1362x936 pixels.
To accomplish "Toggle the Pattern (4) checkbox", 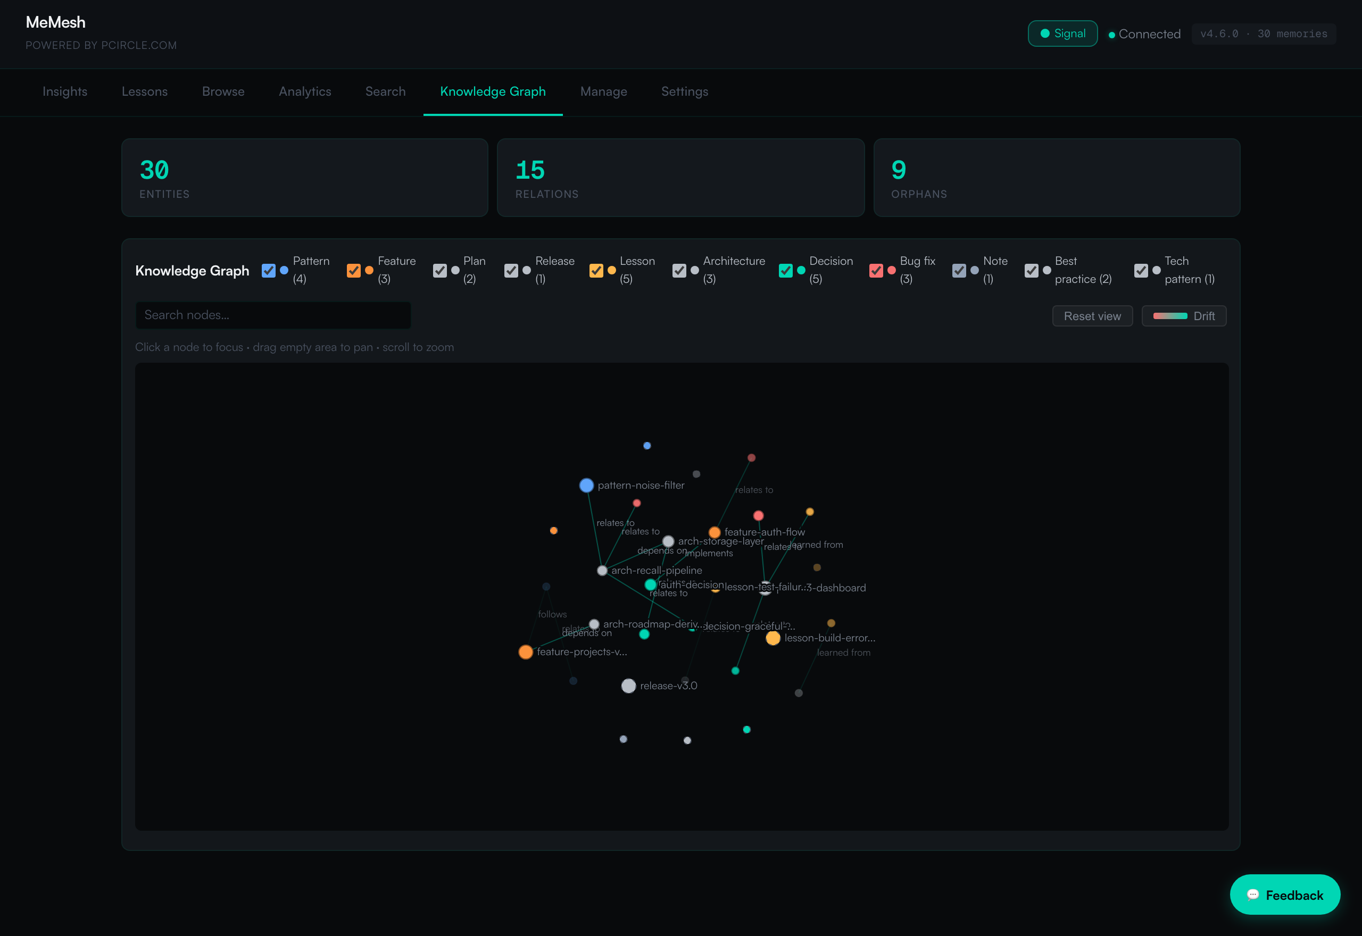I will click(x=269, y=270).
